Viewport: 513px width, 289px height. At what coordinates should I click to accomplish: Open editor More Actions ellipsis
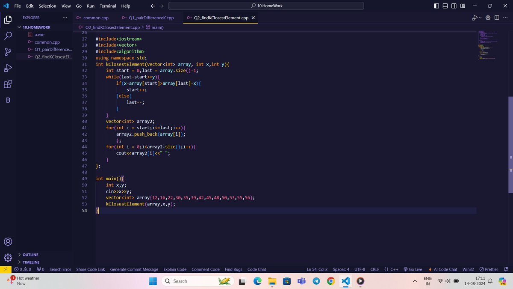pyautogui.click(x=505, y=18)
